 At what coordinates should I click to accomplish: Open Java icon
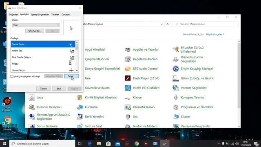click(x=32, y=97)
